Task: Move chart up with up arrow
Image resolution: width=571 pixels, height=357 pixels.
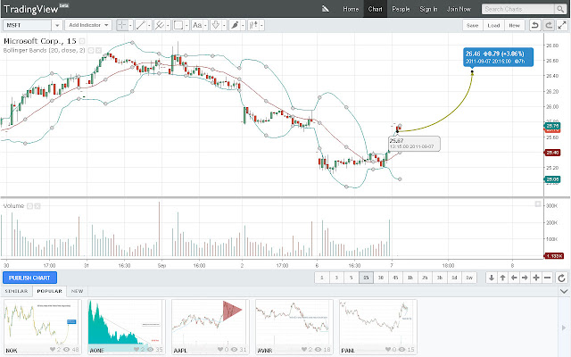Action: pos(502,278)
